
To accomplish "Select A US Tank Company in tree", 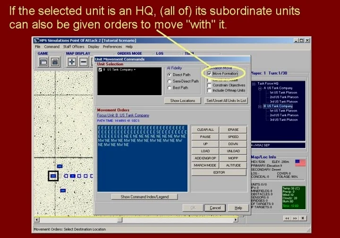I will [x=278, y=88].
